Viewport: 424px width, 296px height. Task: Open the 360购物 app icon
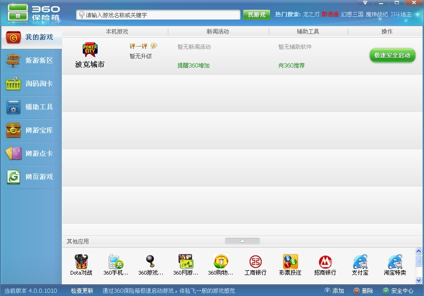tap(221, 262)
